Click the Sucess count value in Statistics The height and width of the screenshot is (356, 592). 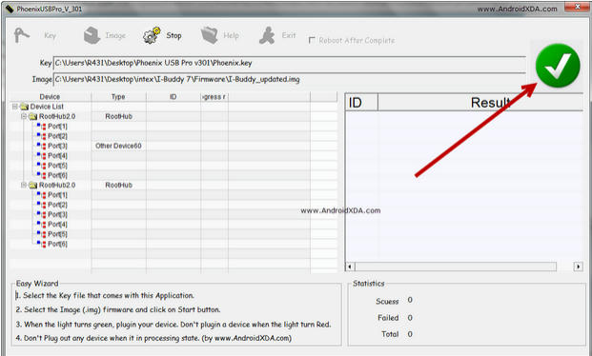pos(410,300)
